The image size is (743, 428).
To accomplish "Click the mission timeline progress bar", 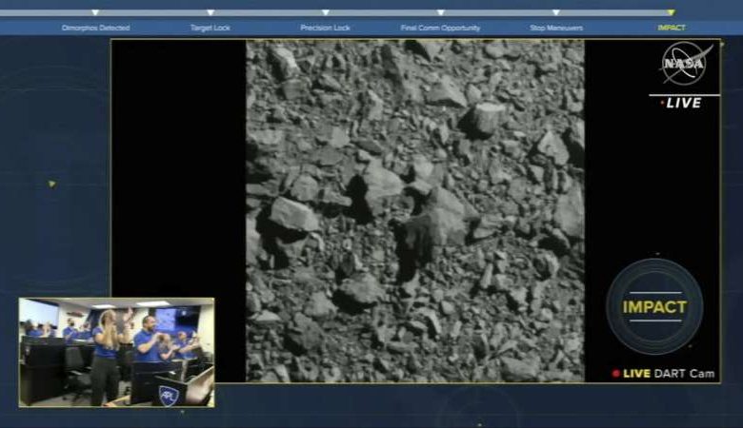I will (x=337, y=12).
